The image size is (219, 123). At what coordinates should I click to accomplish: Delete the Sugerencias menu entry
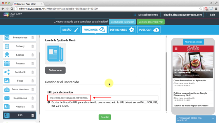(32, 98)
